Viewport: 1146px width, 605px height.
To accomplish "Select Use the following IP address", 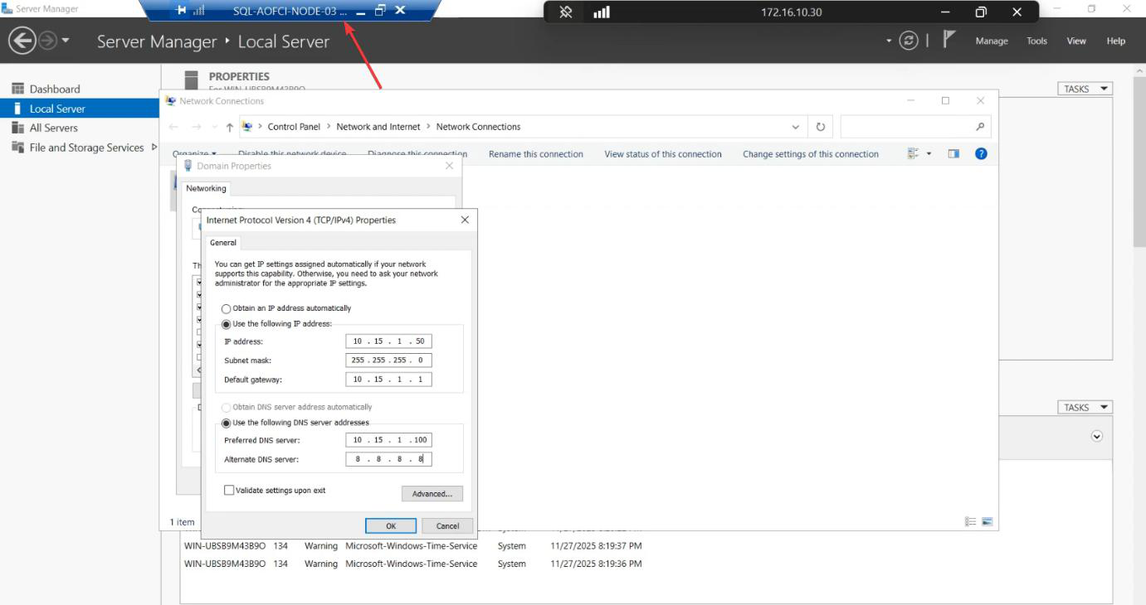I will click(227, 324).
